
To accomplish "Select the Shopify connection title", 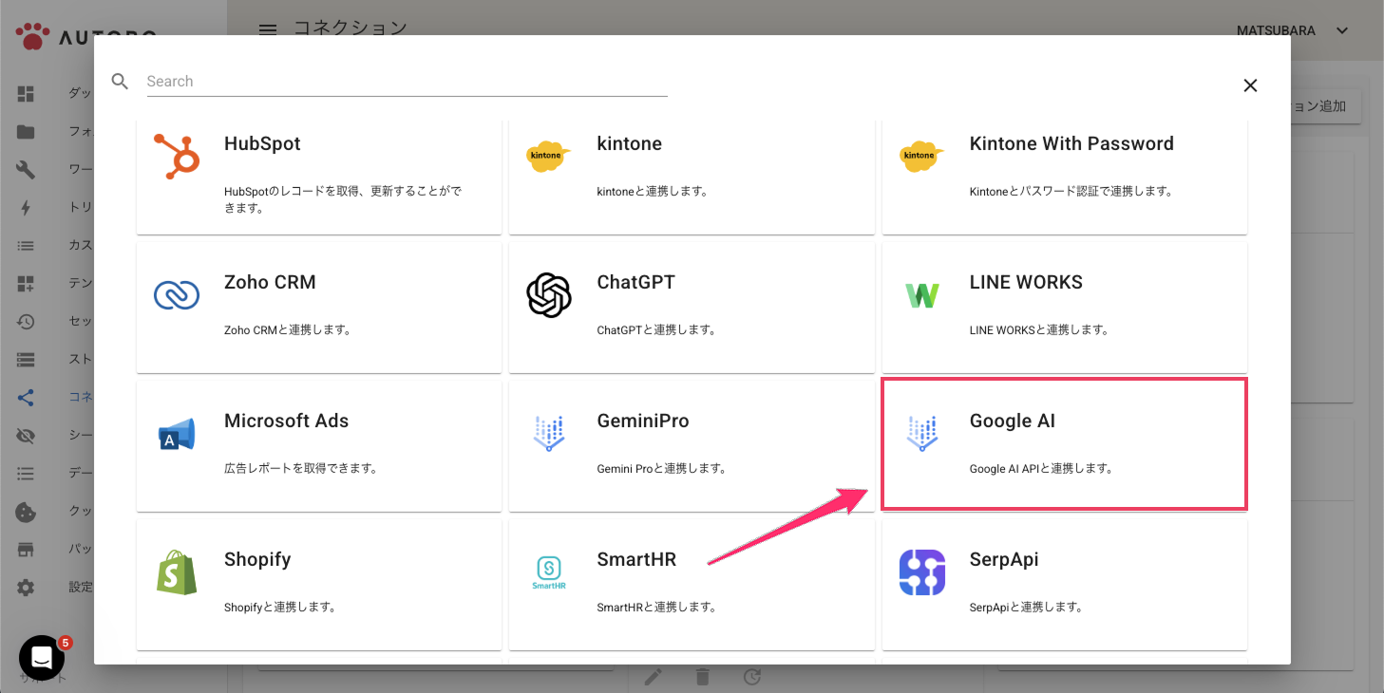I will [x=257, y=560].
